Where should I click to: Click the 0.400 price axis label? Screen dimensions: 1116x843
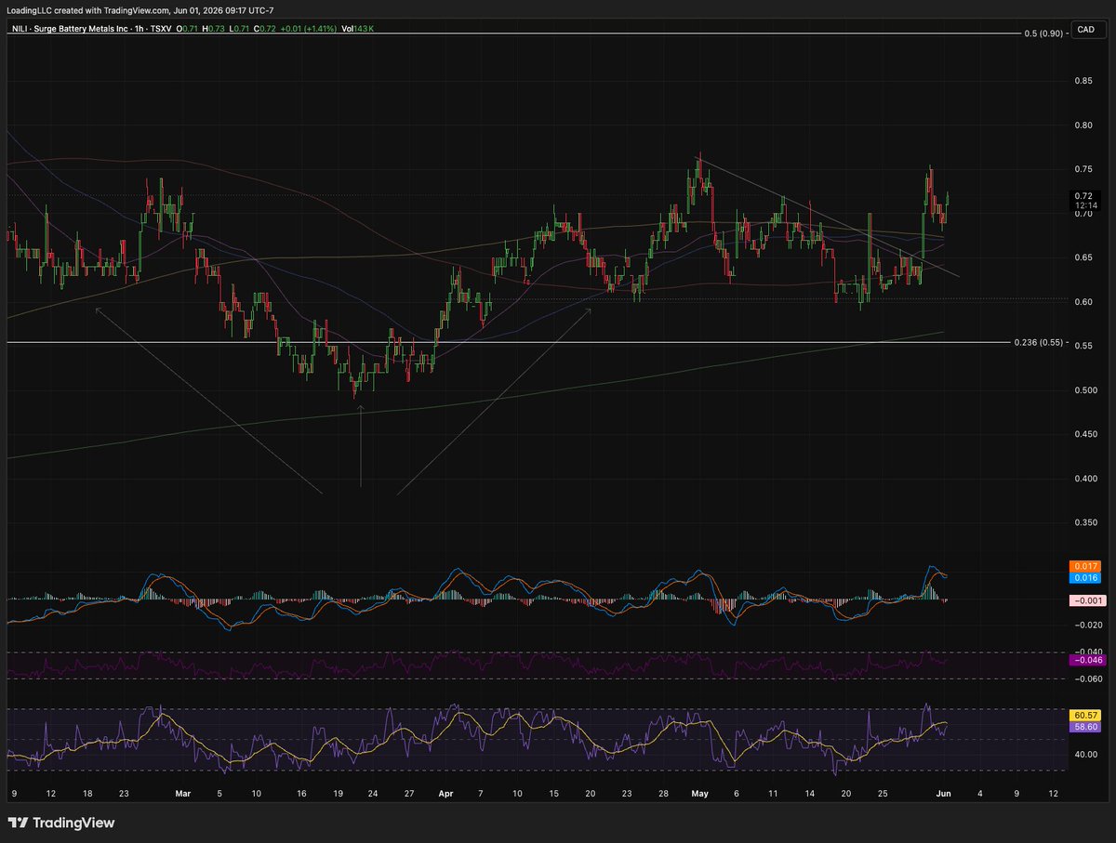(1085, 479)
